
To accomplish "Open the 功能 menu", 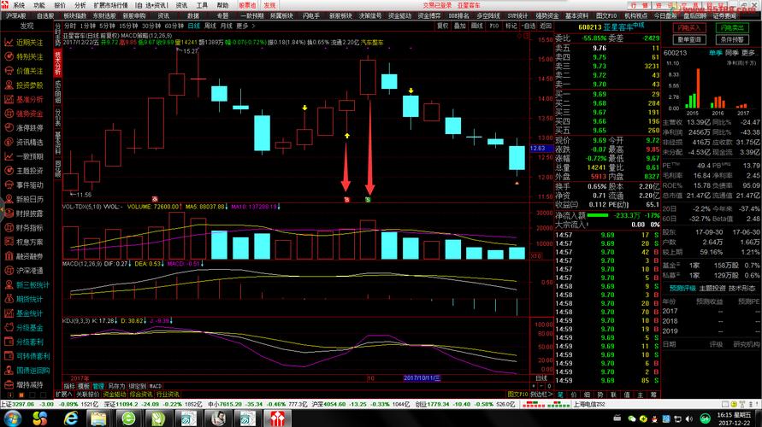I will coord(39,5).
